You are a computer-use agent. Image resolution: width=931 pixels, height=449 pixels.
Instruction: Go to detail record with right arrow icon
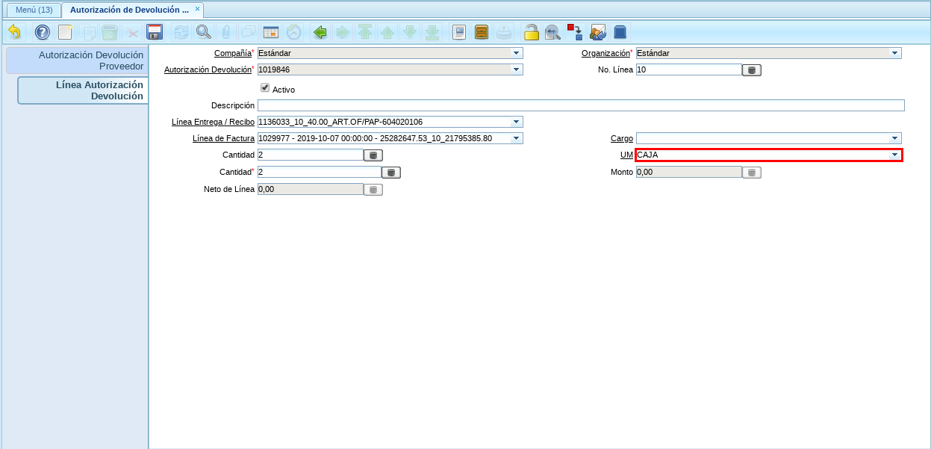point(343,32)
